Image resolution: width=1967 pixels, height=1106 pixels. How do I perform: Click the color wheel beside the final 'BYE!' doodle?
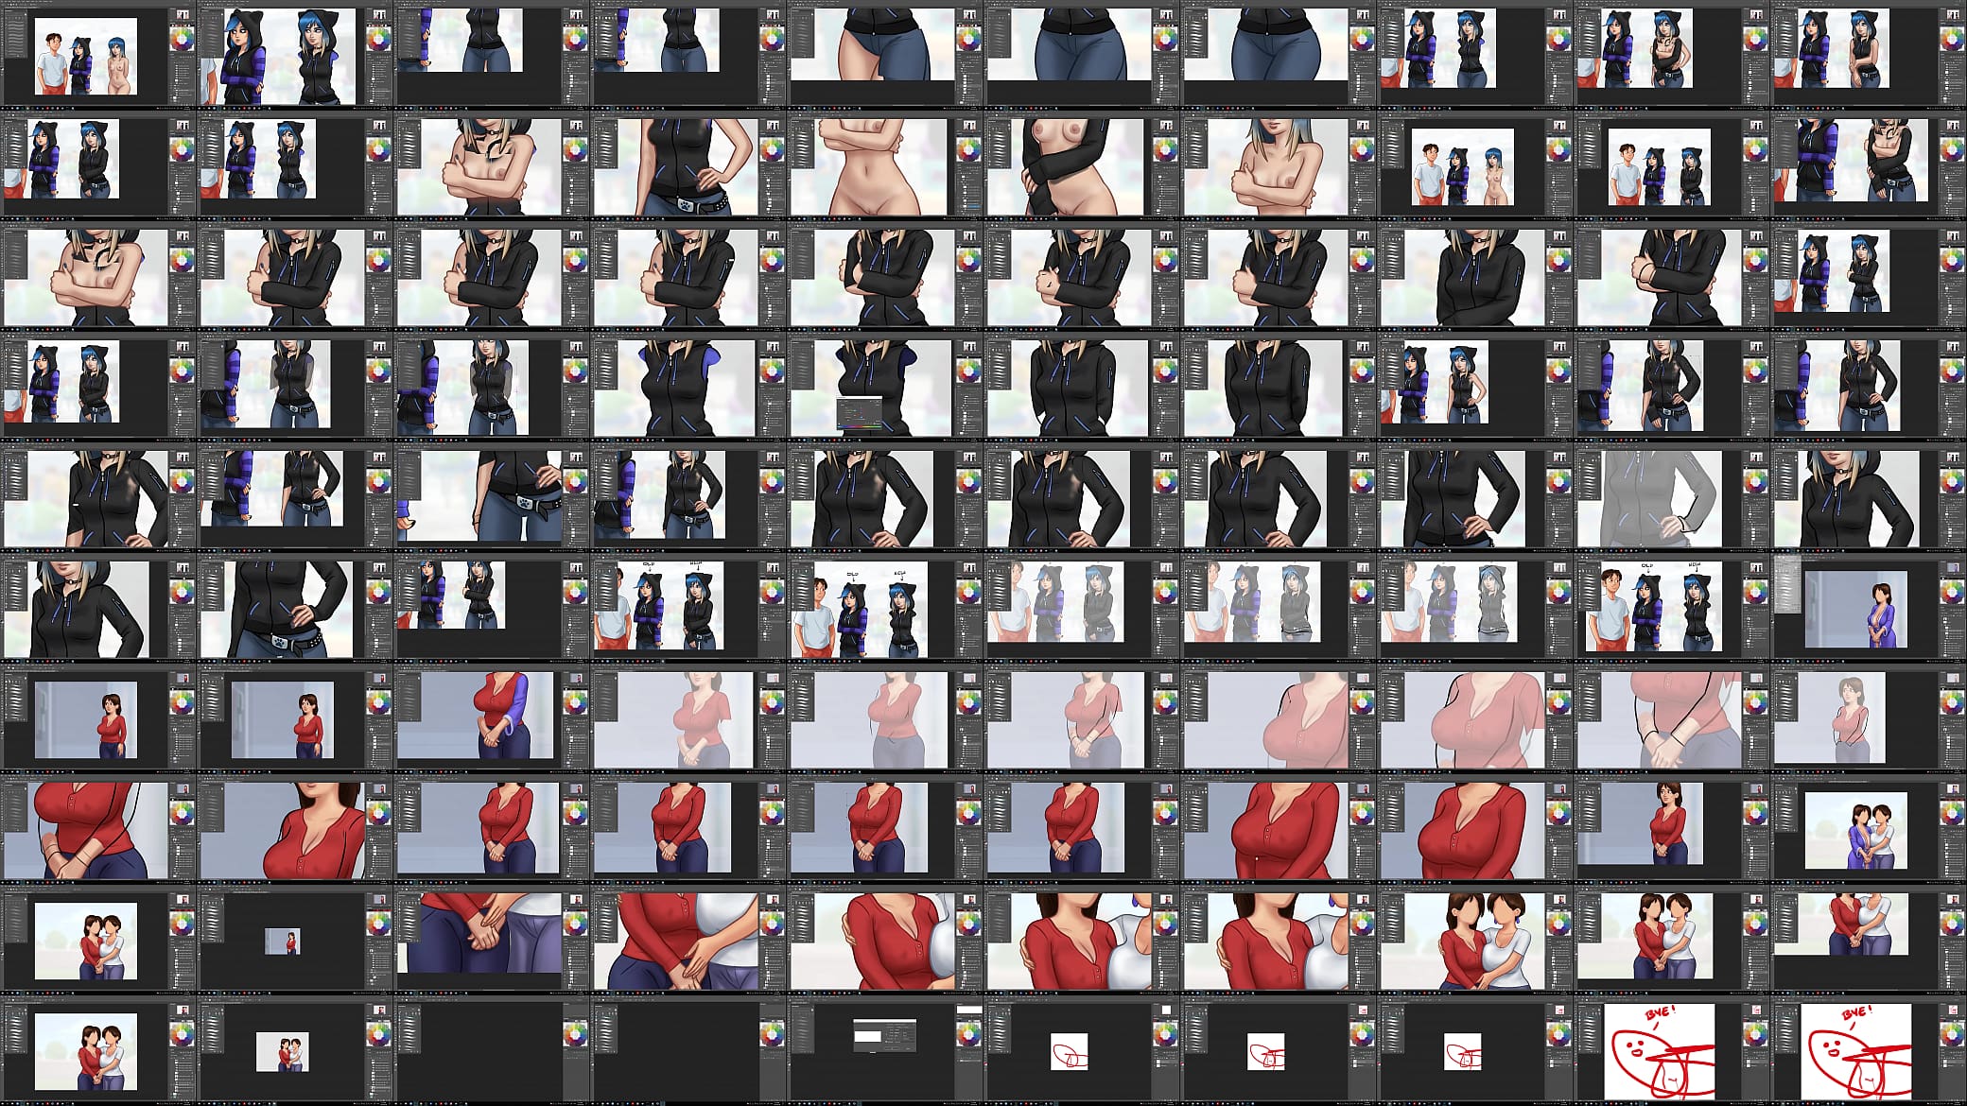(x=1952, y=1033)
